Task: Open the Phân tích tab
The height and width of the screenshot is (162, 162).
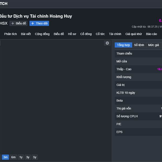Action: point(11,34)
